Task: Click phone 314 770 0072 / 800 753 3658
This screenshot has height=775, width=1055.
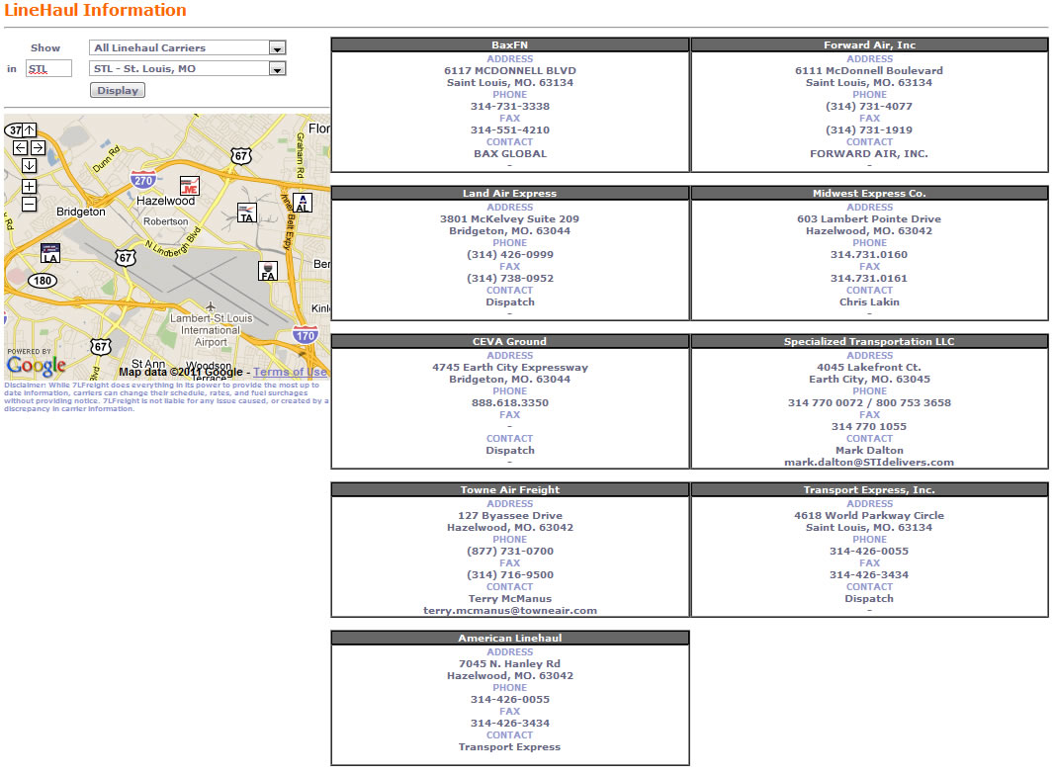Action: pos(869,403)
